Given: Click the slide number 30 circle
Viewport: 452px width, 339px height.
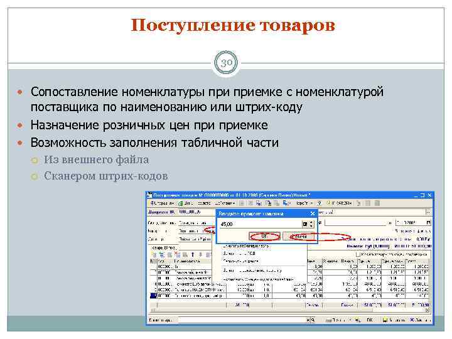Looking at the screenshot, I should coord(226,63).
